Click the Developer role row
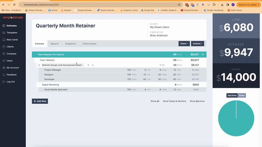This screenshot has width=262, height=147. [122, 79]
